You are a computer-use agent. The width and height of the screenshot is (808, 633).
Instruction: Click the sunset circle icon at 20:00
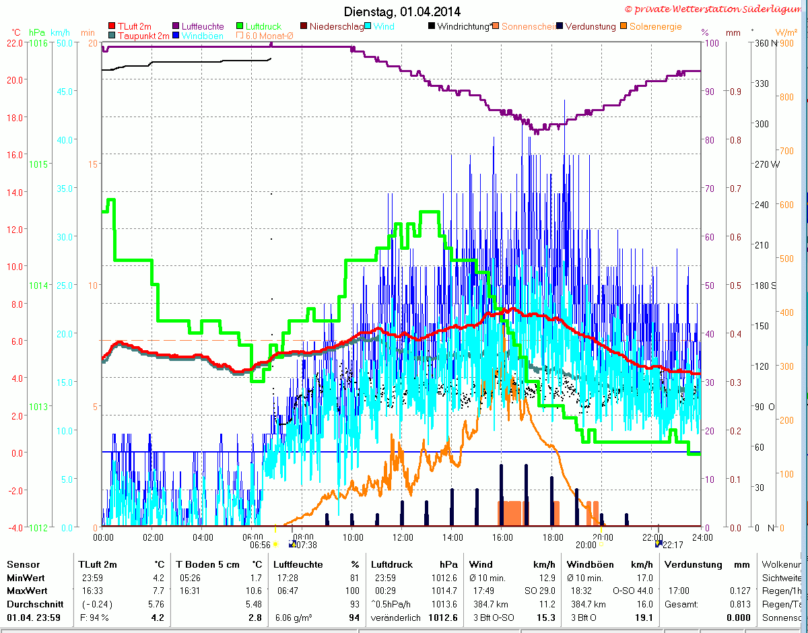[601, 543]
